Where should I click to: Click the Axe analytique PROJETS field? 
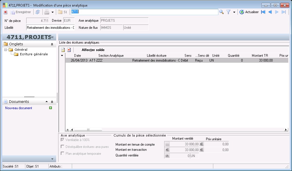click(124, 21)
